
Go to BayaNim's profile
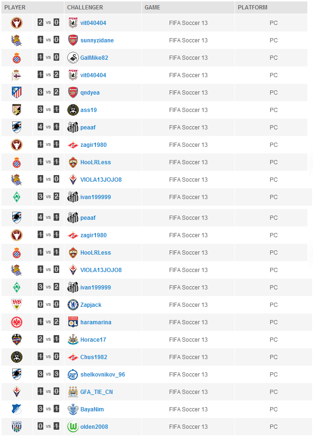(92, 409)
